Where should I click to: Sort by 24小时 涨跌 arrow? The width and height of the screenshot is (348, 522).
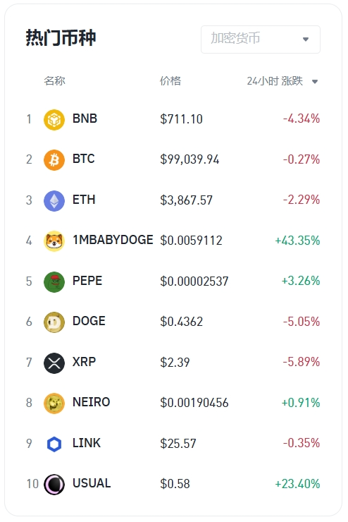[315, 82]
